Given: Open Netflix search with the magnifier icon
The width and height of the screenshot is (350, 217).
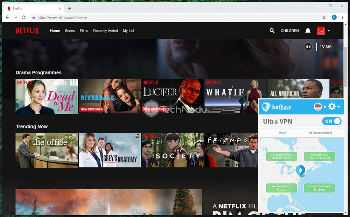Looking at the screenshot, I should [x=272, y=30].
